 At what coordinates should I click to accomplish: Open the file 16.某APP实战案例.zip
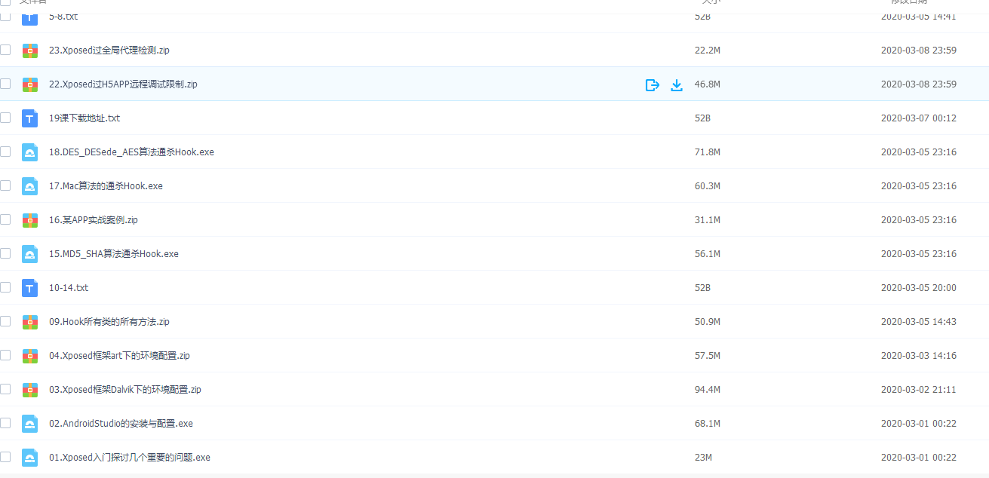[x=94, y=220]
